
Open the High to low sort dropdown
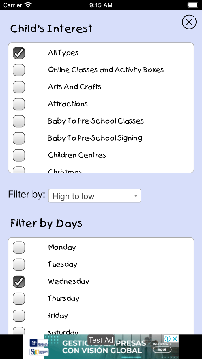(95, 196)
